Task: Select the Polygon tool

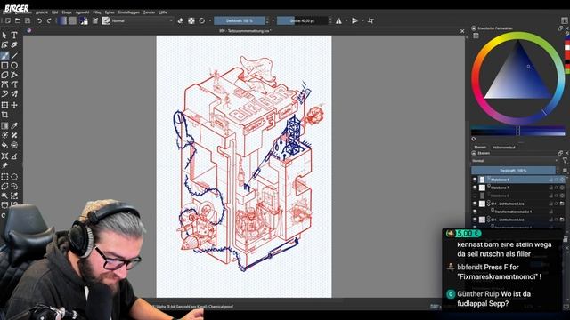Action: pos(4,75)
